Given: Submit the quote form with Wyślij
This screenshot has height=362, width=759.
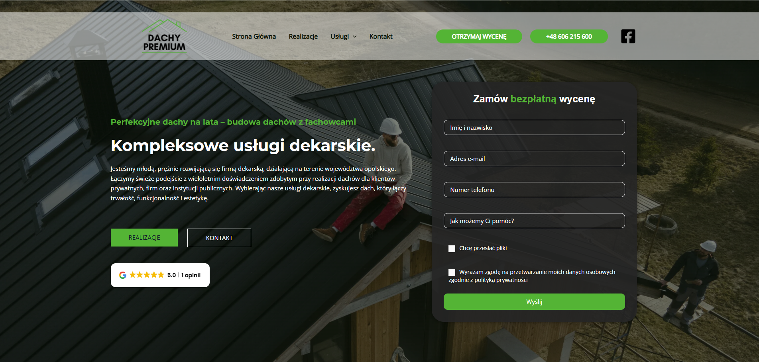Looking at the screenshot, I should (534, 301).
